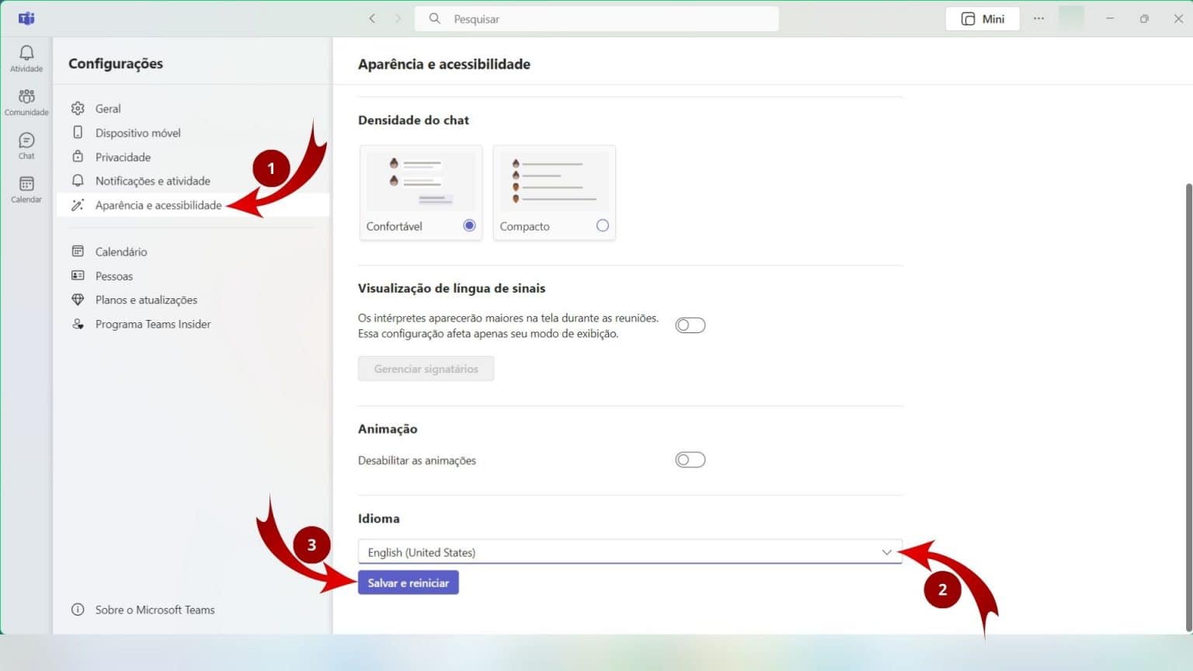Disable the sign language interpreter view toggle

[690, 325]
